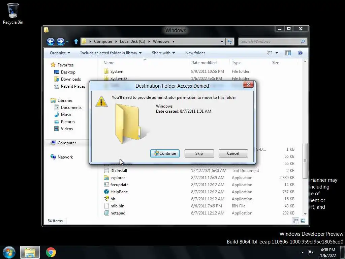Screen dimensions: 345x259
Task: Click the file list vertical scrollbar thumb
Action: [x=305, y=161]
